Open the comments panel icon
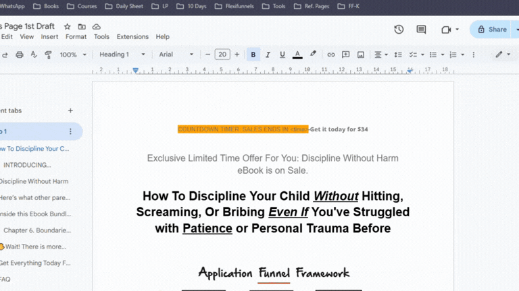The height and width of the screenshot is (291, 519). click(x=421, y=30)
